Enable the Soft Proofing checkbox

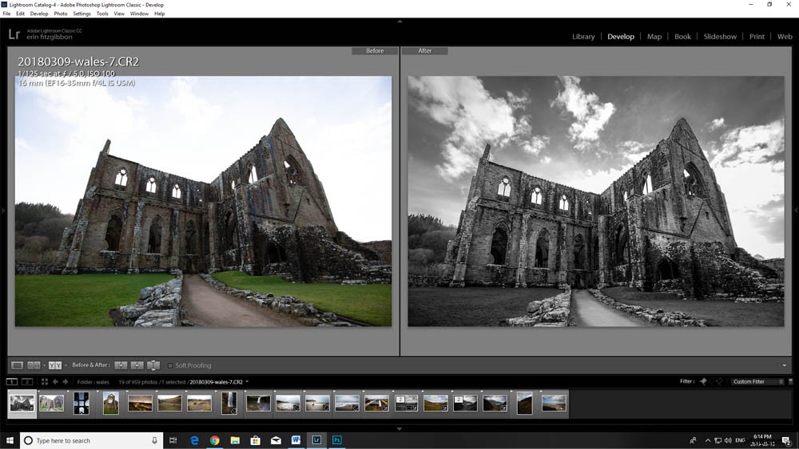pyautogui.click(x=170, y=365)
